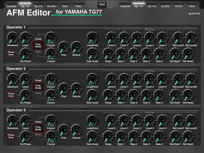Select the EL/Ctr tab
The image size is (204, 153).
[x=178, y=5]
